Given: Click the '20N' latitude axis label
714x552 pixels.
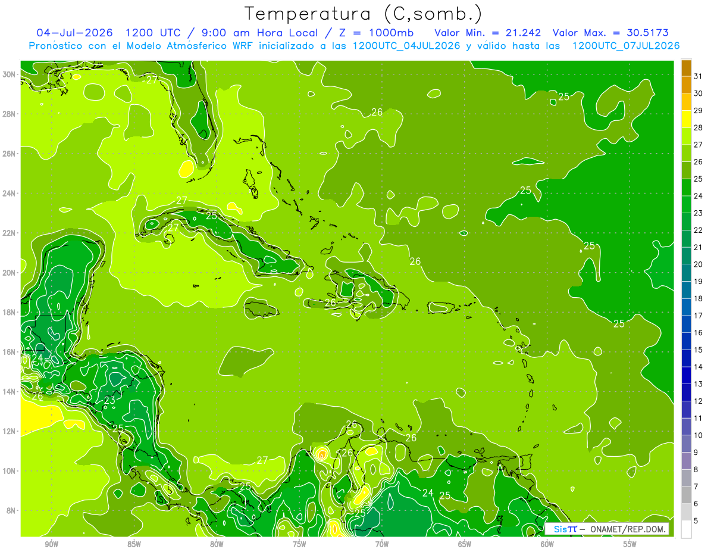Looking at the screenshot, I should click(10, 273).
